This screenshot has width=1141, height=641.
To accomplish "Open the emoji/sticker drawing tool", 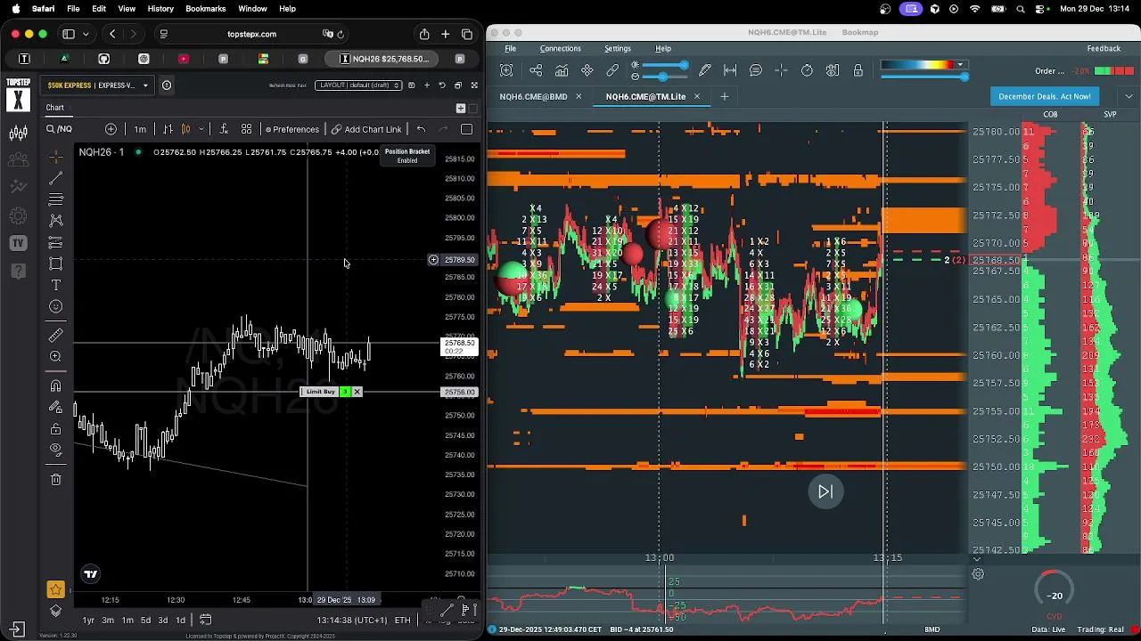I will [x=55, y=306].
